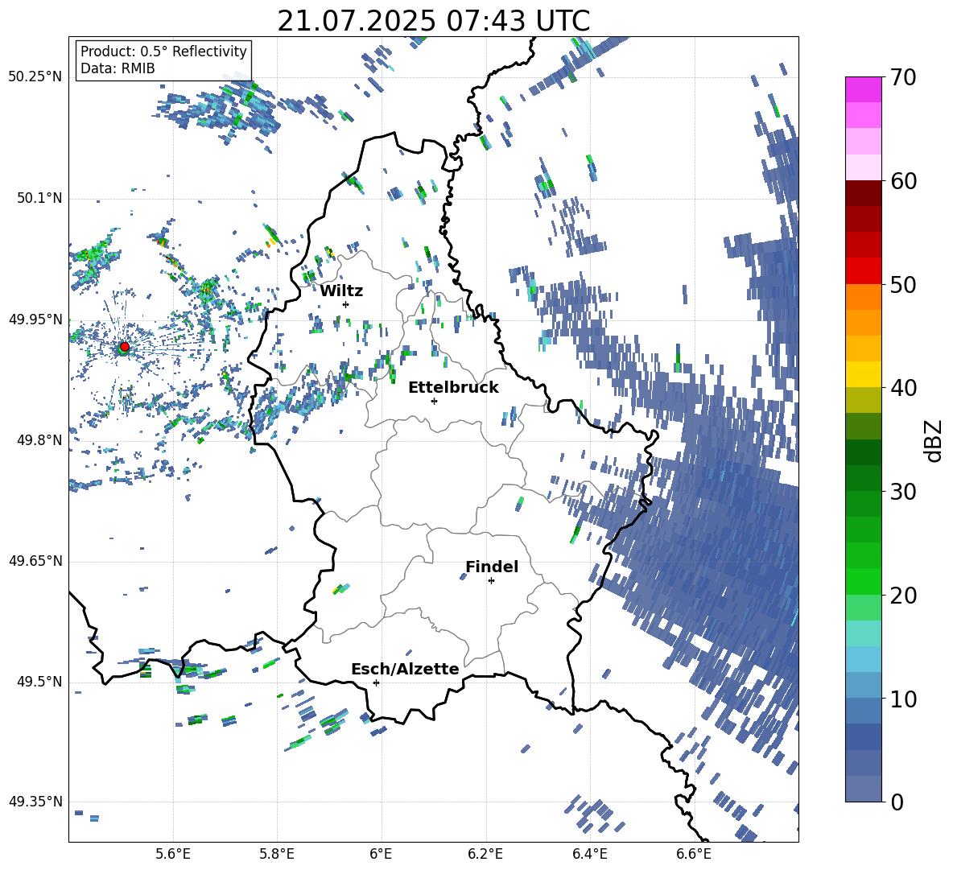The height and width of the screenshot is (870, 953).
Task: Click the 49.95°N latitude label
Action: coord(35,320)
